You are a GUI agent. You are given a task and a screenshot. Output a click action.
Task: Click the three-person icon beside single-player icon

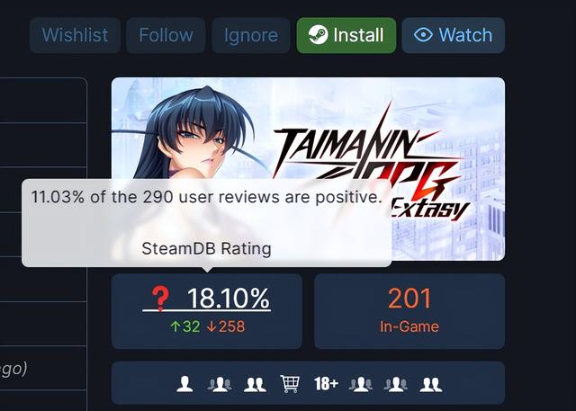pos(220,384)
